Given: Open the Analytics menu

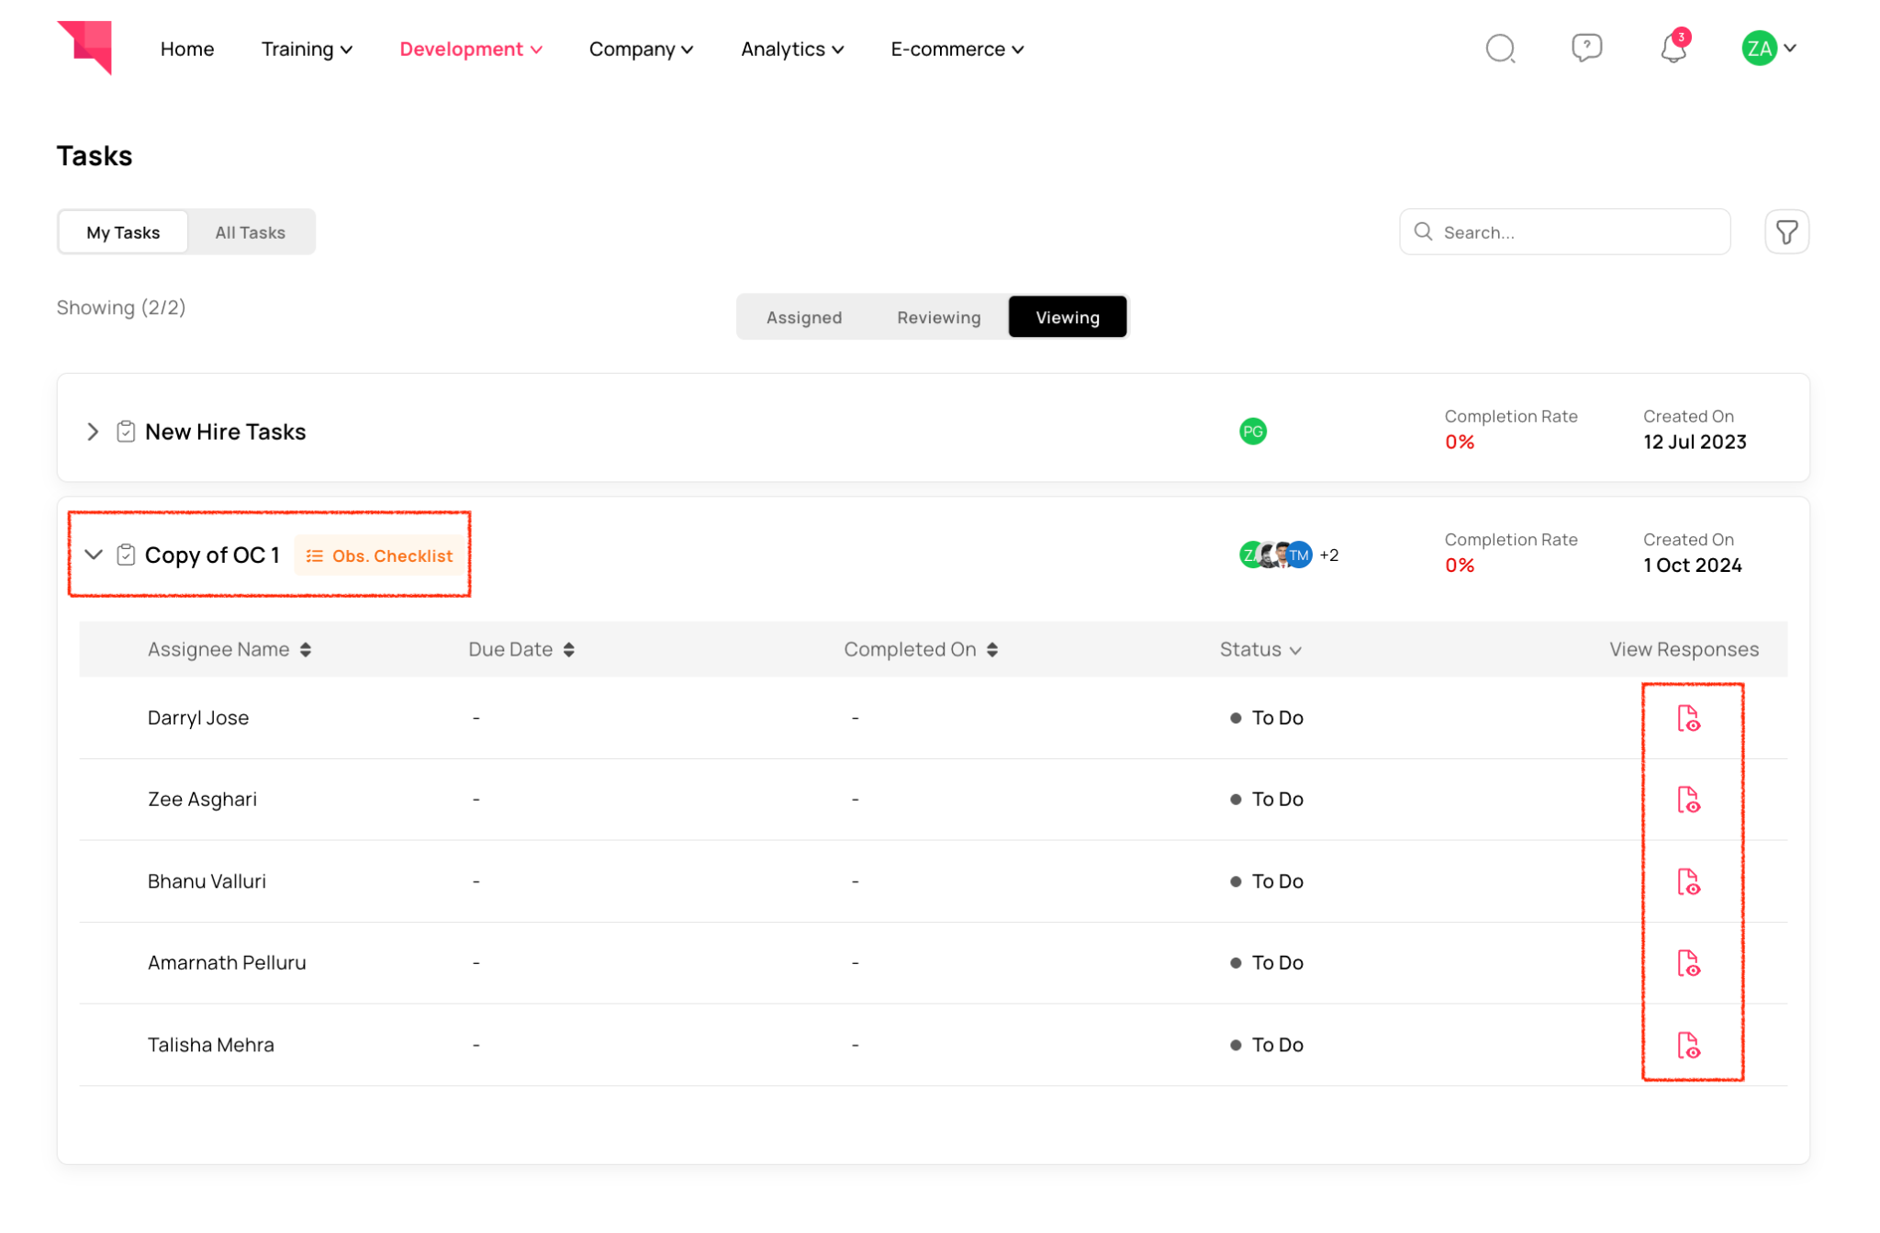Looking at the screenshot, I should coord(791,50).
